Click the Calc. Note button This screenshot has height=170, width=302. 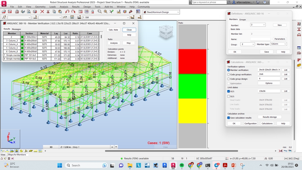[x=113, y=30]
